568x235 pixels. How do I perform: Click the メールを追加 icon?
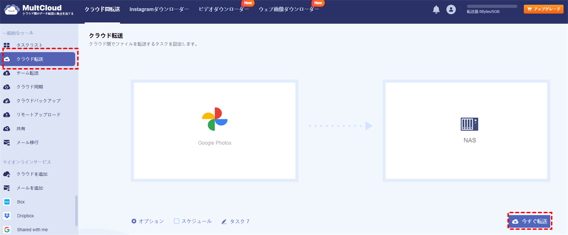point(7,188)
